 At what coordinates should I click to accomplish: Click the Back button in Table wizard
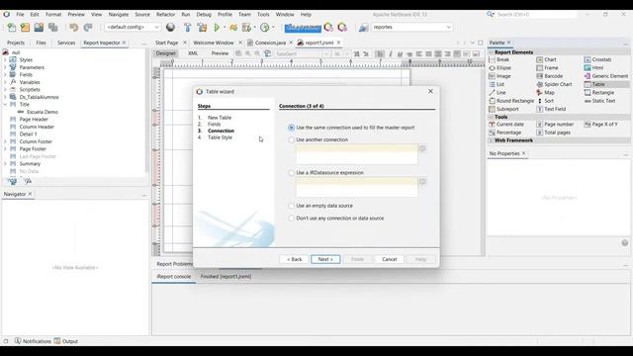point(295,259)
